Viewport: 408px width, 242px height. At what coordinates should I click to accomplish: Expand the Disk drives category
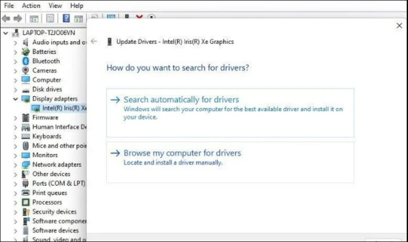click(16, 90)
